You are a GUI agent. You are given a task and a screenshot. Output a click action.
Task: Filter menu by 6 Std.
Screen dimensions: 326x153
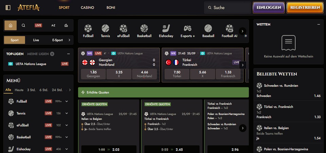click(x=44, y=90)
